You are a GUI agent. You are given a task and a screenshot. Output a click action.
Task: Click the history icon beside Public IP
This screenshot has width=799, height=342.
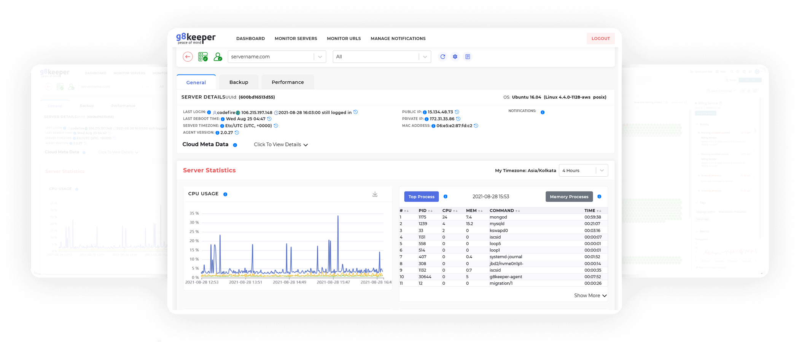[x=457, y=112]
